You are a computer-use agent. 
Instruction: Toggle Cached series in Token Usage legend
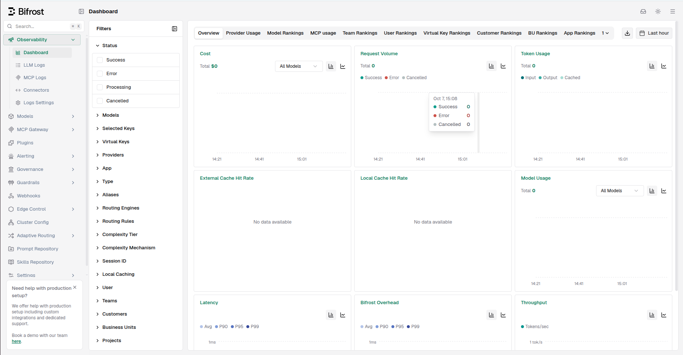pos(570,78)
